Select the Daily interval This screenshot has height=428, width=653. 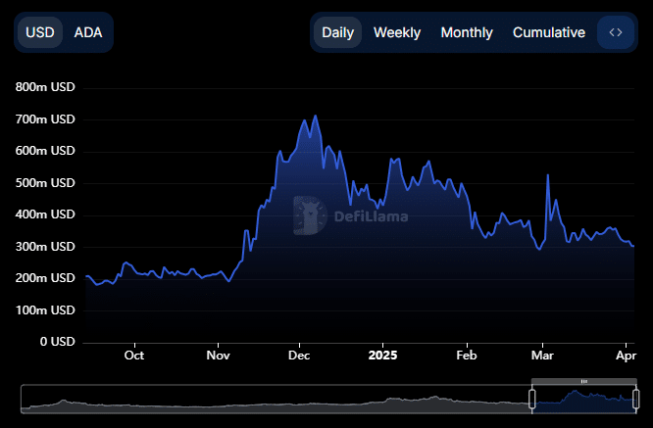pos(337,32)
